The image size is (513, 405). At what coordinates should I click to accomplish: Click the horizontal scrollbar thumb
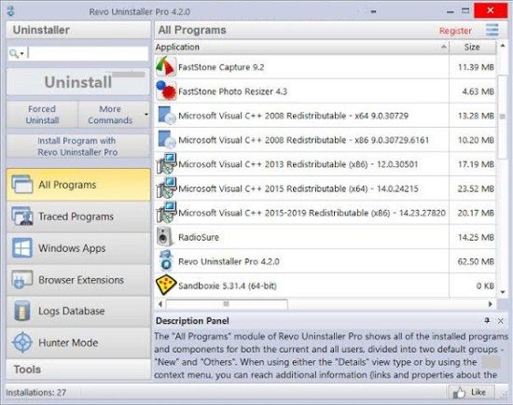(x=227, y=304)
